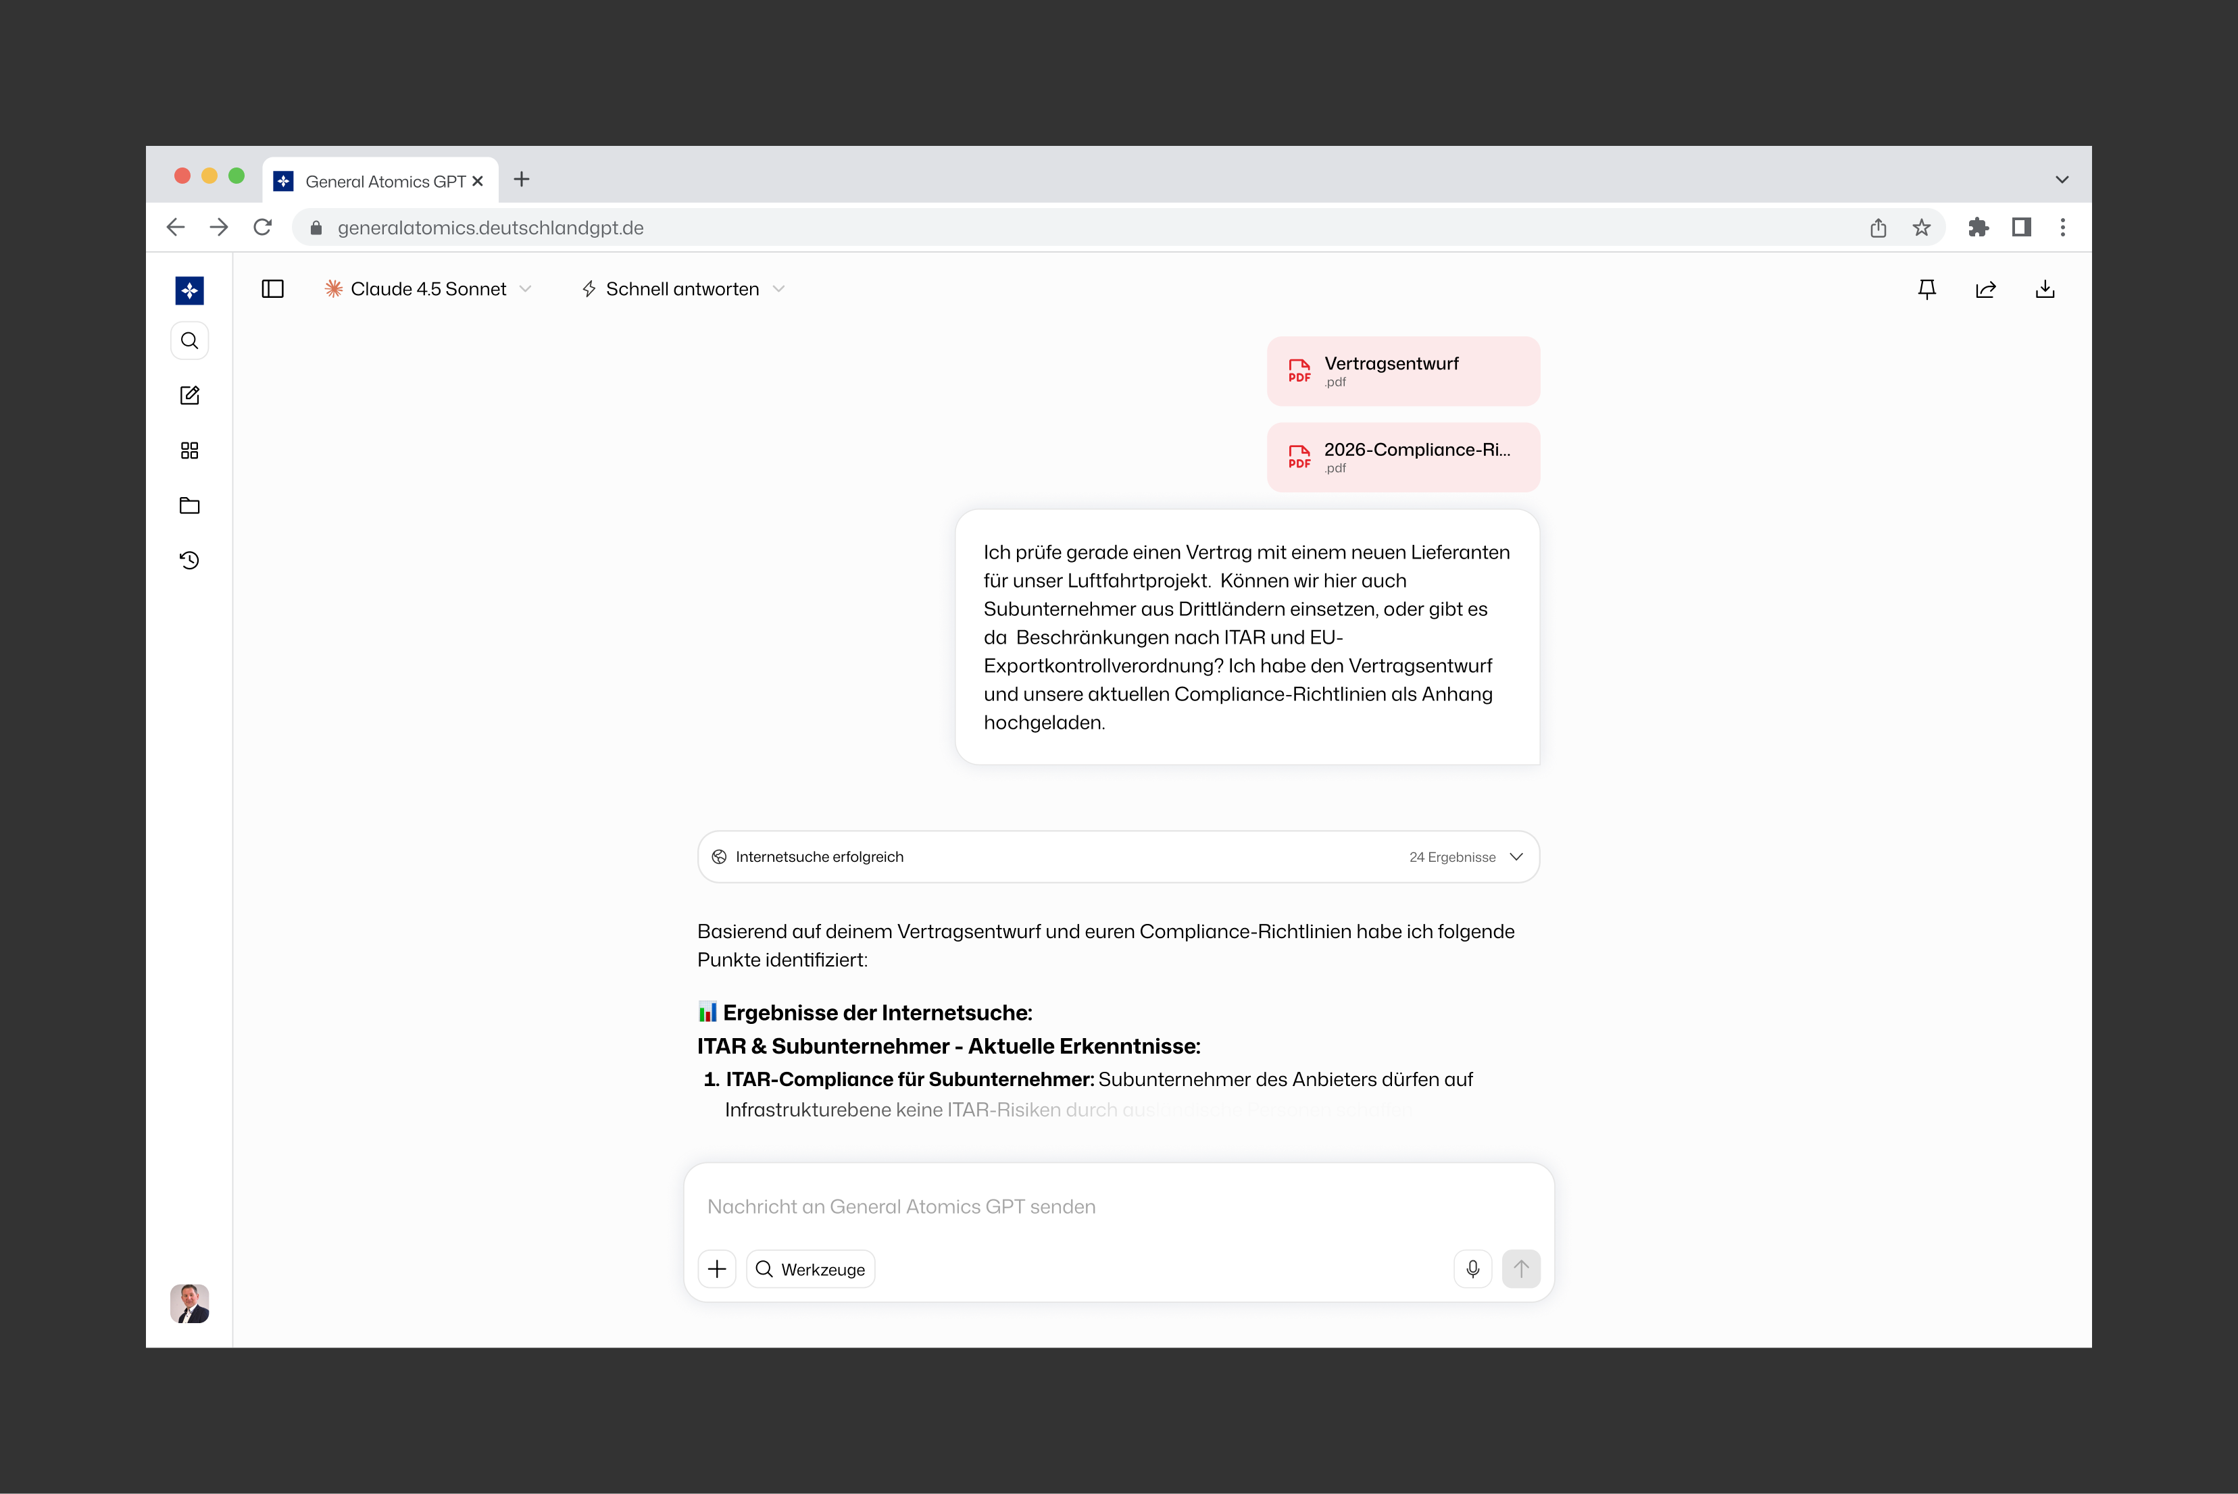The width and height of the screenshot is (2238, 1494).
Task: Go forward with the browser forward arrow
Action: pos(219,228)
